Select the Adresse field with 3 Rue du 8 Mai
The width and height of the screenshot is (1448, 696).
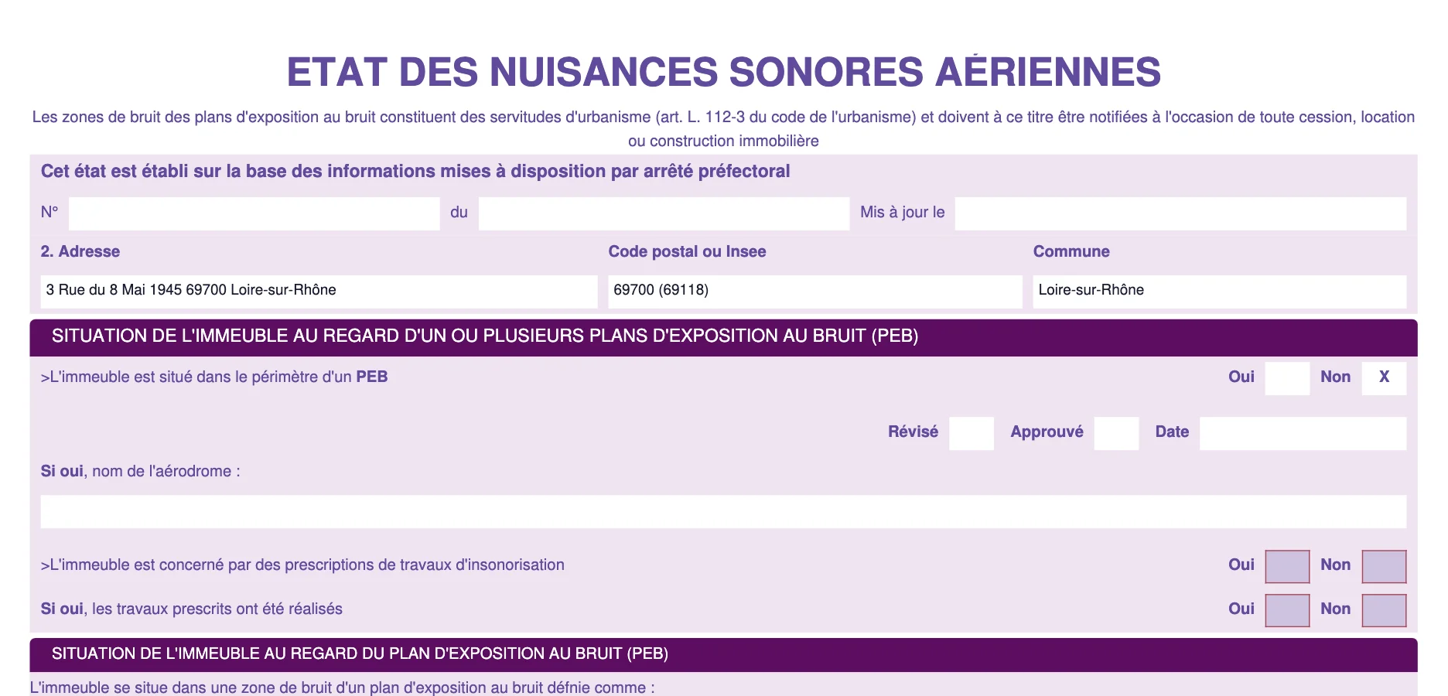tap(319, 292)
